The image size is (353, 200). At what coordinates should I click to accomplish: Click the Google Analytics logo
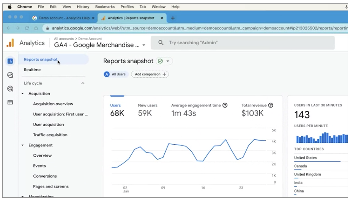tap(10, 43)
